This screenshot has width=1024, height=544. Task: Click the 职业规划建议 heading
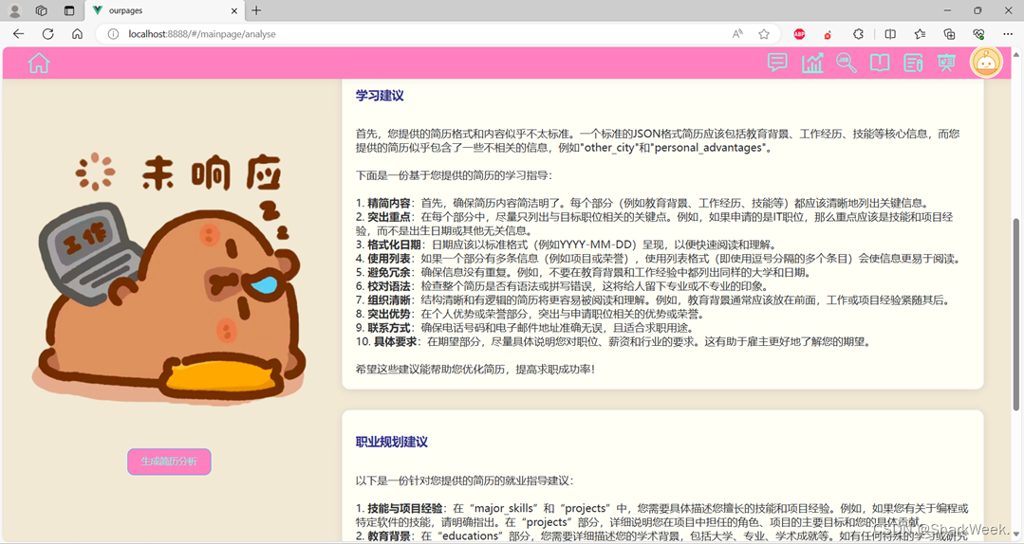(392, 442)
